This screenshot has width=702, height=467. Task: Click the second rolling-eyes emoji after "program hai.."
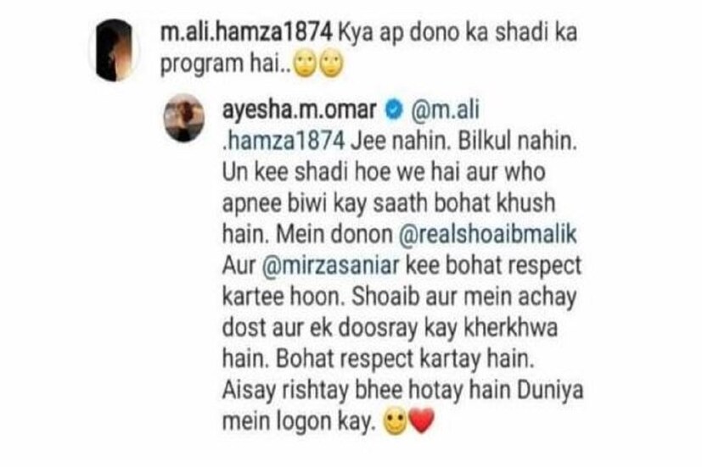[331, 65]
